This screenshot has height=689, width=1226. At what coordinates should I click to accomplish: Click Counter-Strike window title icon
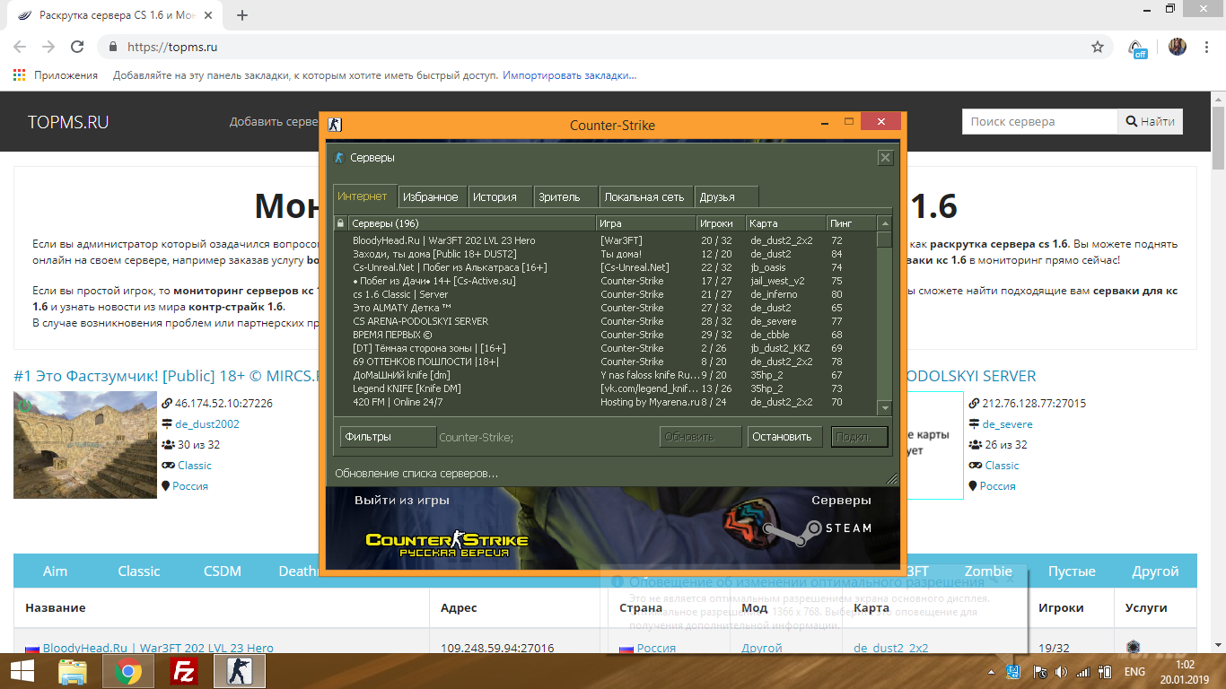click(335, 125)
